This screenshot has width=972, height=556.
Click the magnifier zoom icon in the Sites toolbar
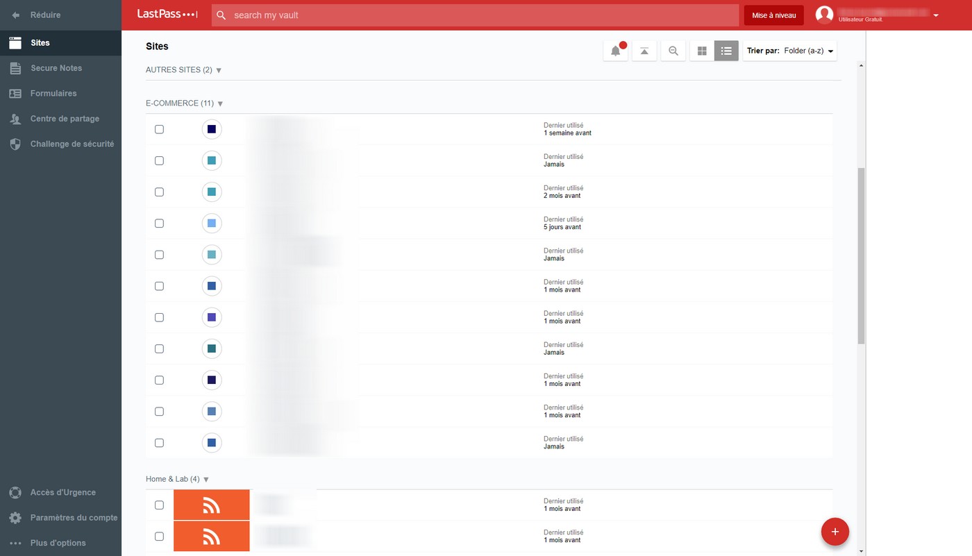coord(673,51)
